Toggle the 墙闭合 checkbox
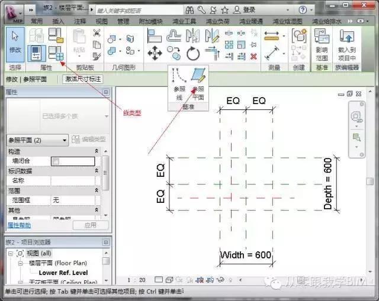The width and height of the screenshot is (379, 301). point(56,161)
